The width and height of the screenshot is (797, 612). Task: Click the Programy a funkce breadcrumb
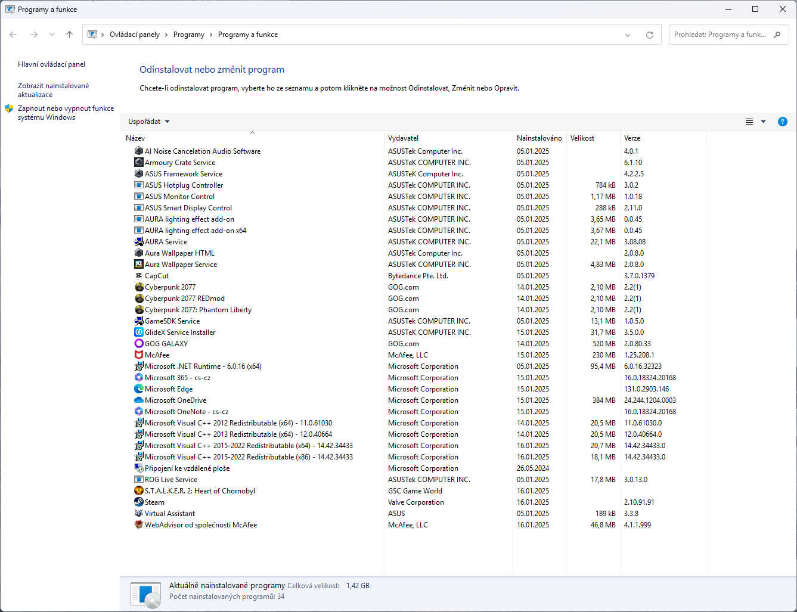pyautogui.click(x=248, y=35)
